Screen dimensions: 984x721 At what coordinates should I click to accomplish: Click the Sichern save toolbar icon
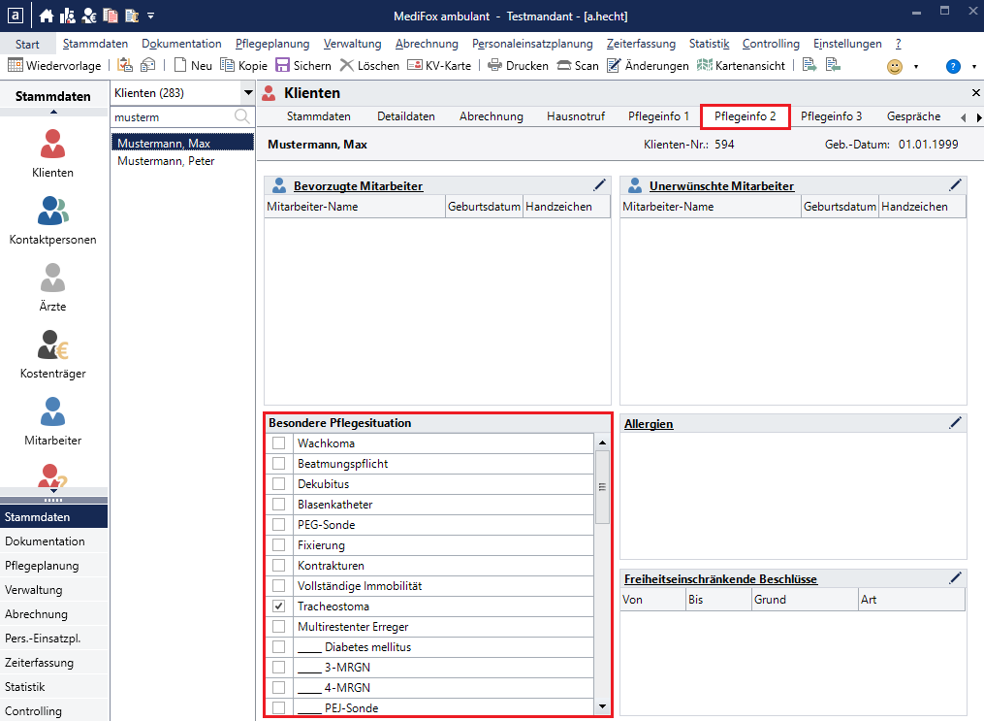tap(282, 65)
